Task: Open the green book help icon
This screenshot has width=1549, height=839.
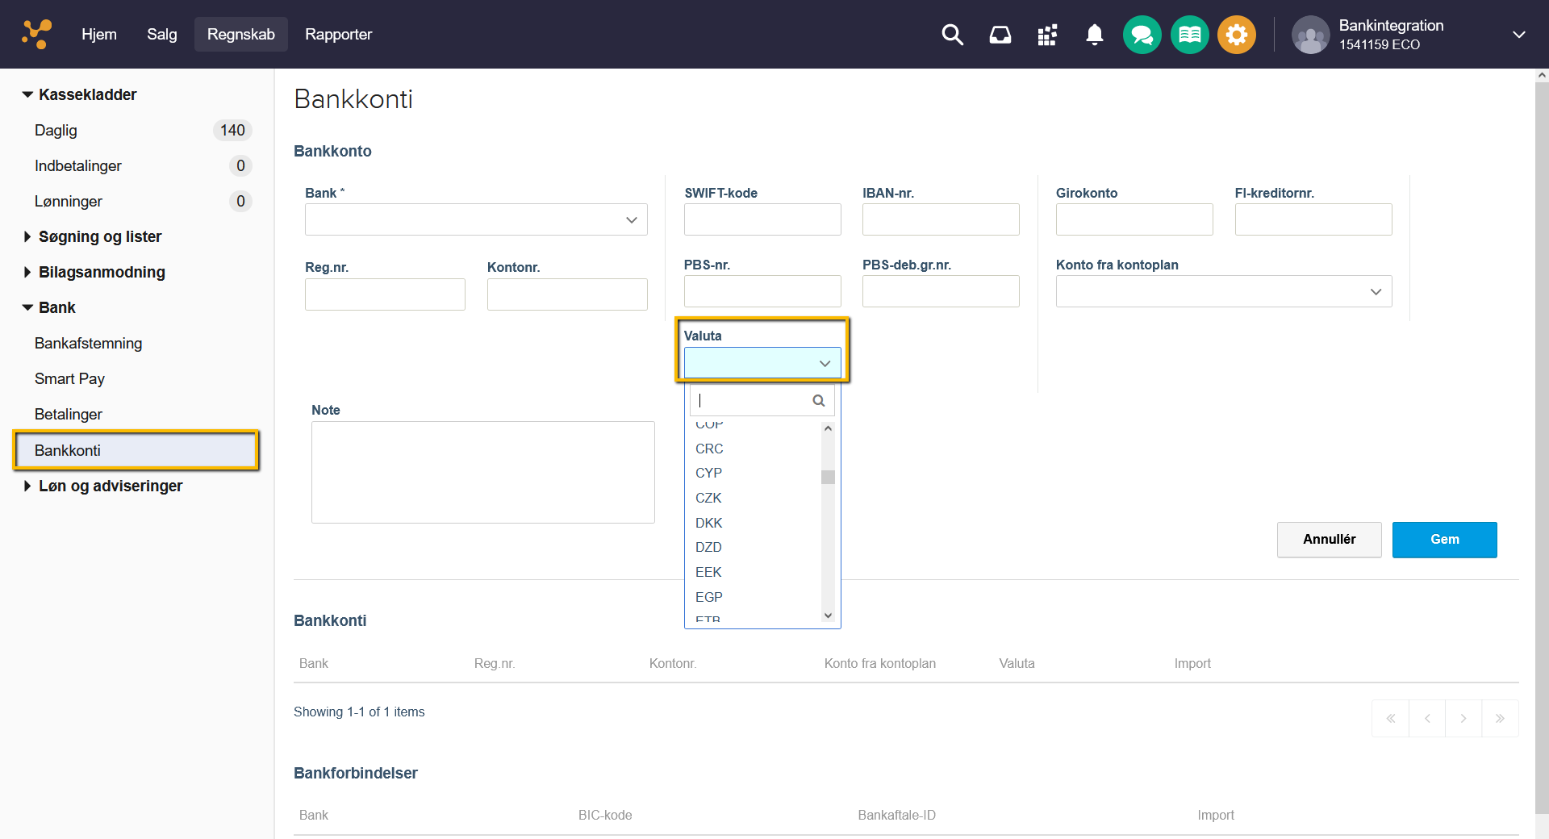Action: pos(1189,35)
